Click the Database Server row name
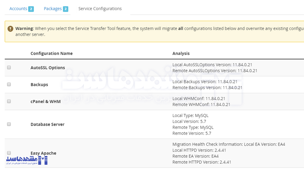This screenshot has width=304, height=171. (47, 124)
